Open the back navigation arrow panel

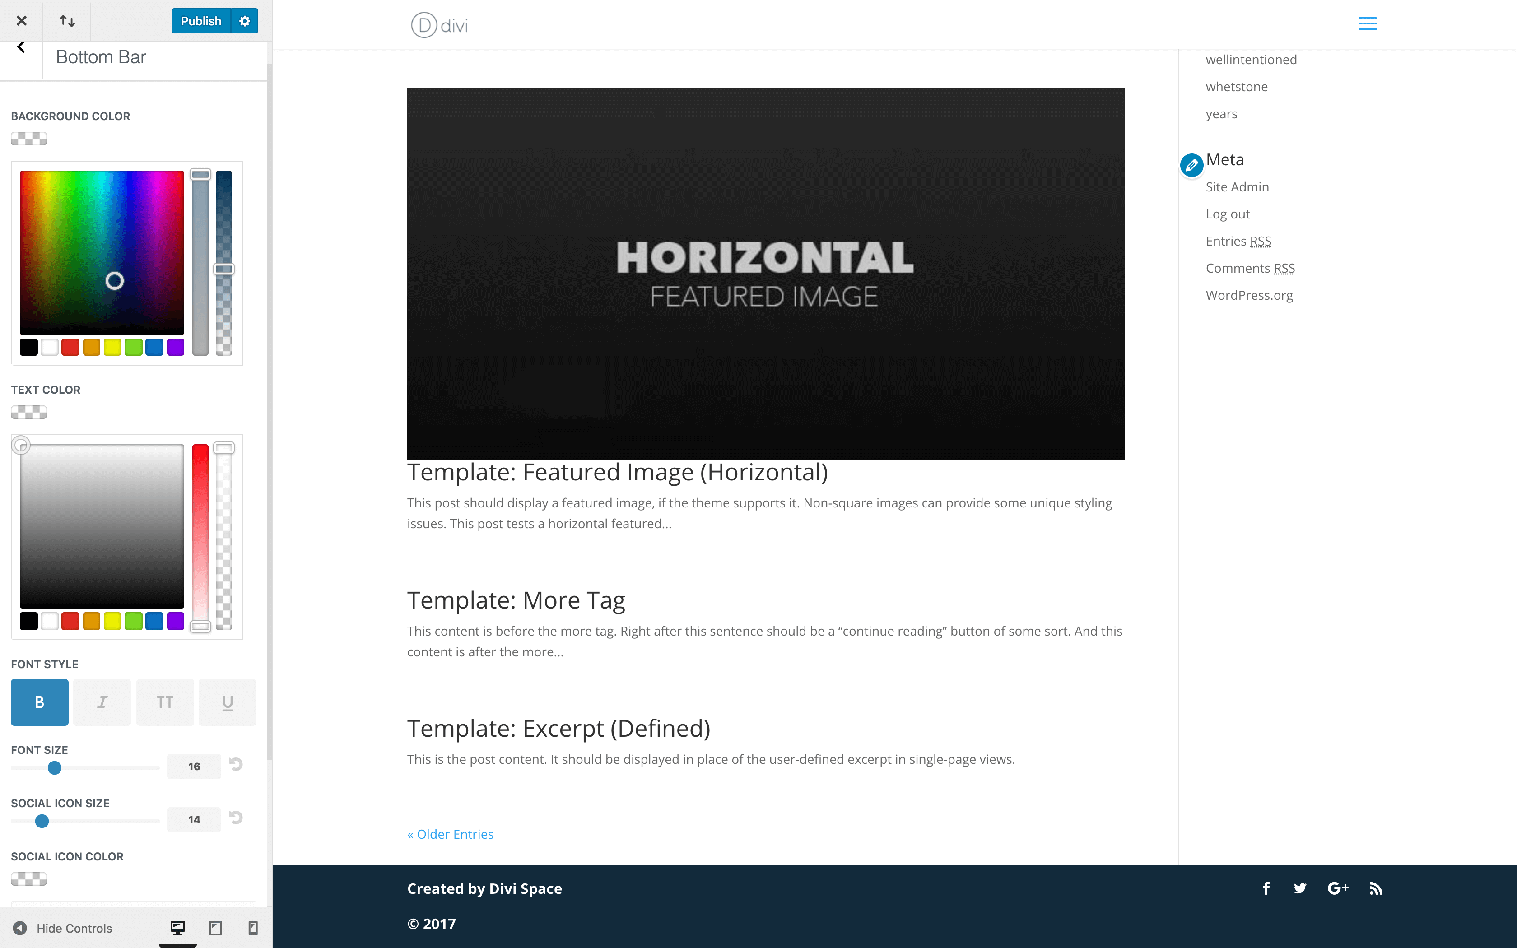pyautogui.click(x=21, y=47)
